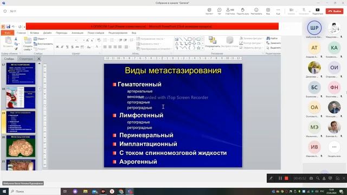Toggle the camera in meeting toolbar

point(291,10)
